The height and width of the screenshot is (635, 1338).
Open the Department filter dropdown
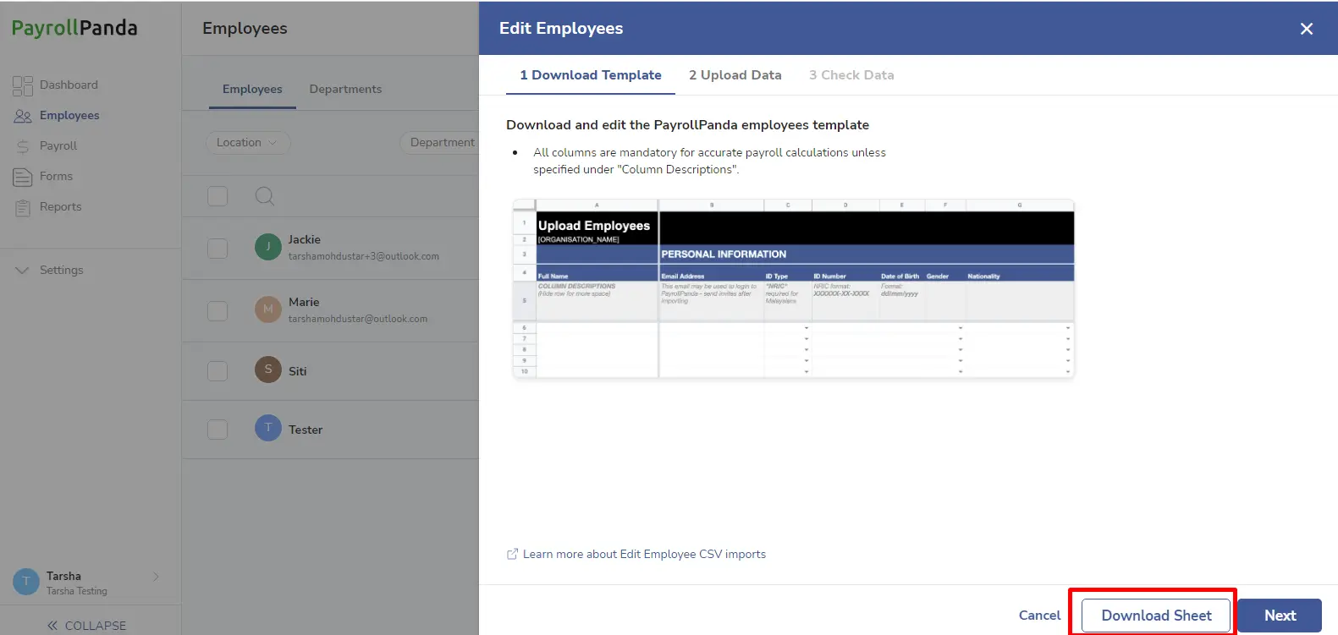point(440,143)
